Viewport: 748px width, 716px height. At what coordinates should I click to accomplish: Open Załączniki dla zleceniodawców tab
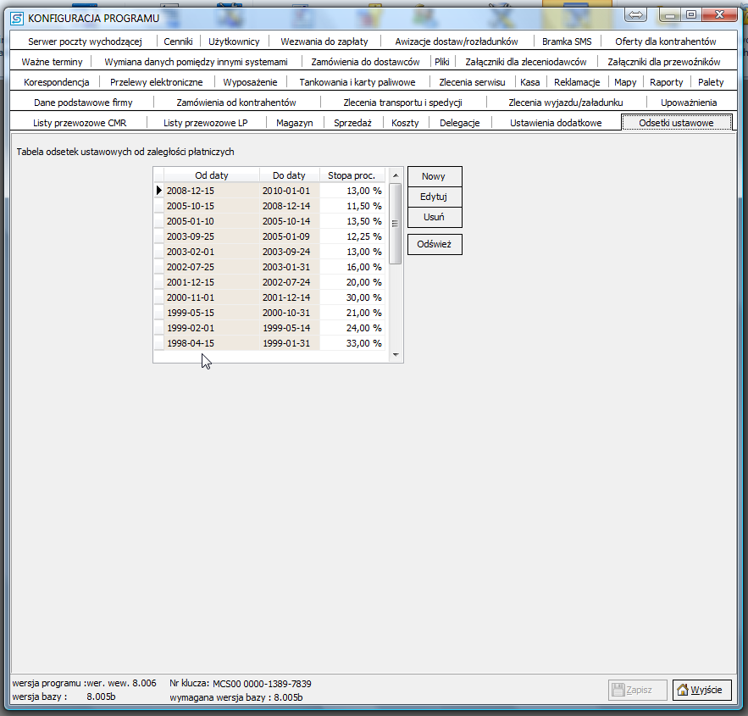(x=526, y=62)
